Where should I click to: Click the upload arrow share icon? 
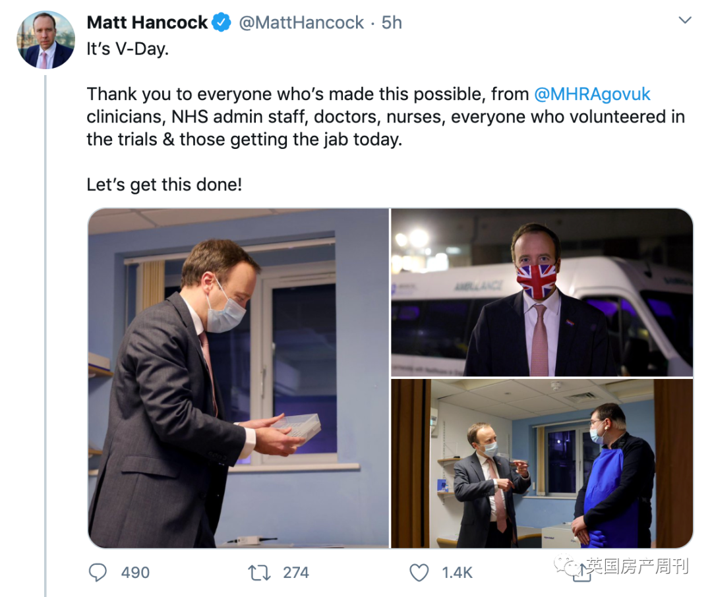point(583,572)
